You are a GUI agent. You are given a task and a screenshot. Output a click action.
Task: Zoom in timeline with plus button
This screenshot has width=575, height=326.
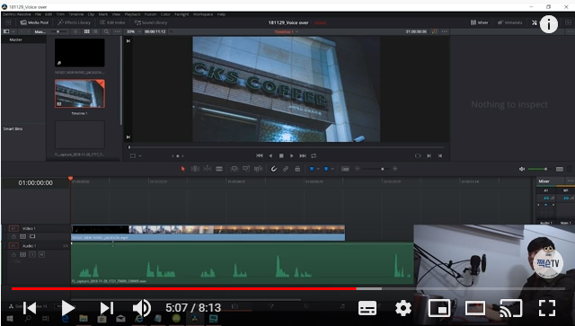pos(395,169)
